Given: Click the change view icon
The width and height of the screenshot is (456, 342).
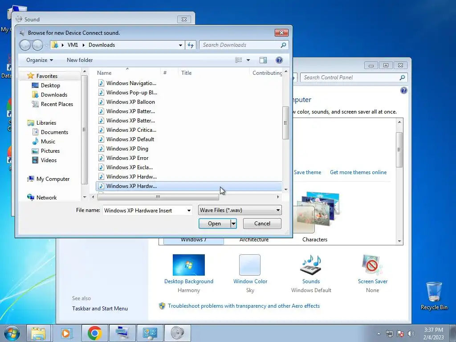Looking at the screenshot, I should tap(239, 60).
